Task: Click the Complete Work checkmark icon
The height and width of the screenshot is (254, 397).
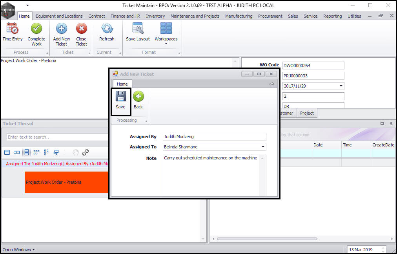Action: [x=36, y=28]
